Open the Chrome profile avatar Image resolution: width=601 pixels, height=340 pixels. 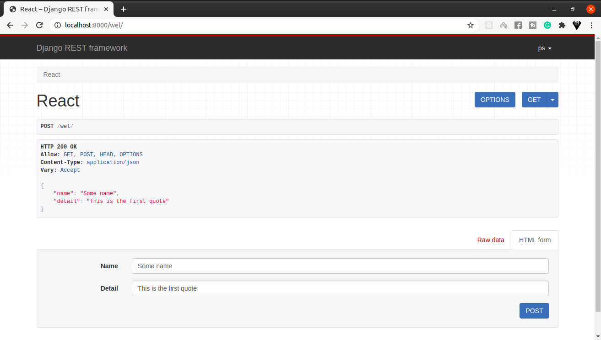pos(577,25)
